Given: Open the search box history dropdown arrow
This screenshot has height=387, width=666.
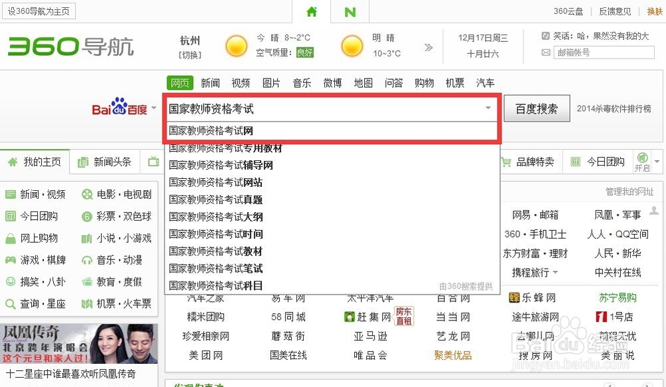Looking at the screenshot, I should click(488, 108).
